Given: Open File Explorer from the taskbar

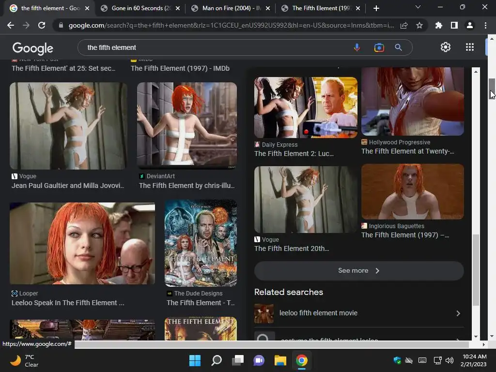Looking at the screenshot, I should pos(280,360).
